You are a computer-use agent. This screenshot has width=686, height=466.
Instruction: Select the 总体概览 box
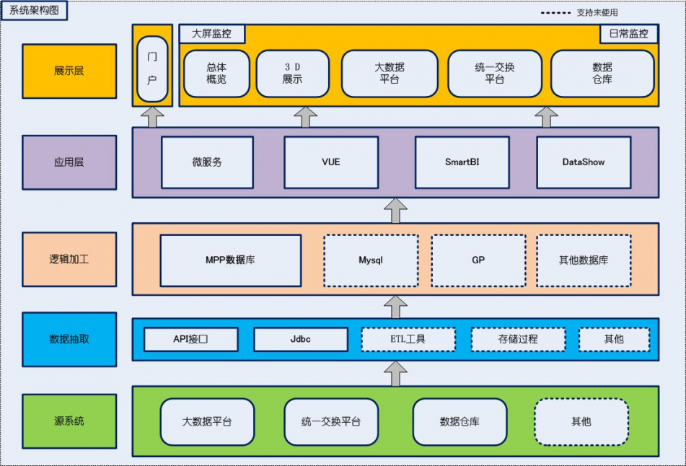pos(216,74)
